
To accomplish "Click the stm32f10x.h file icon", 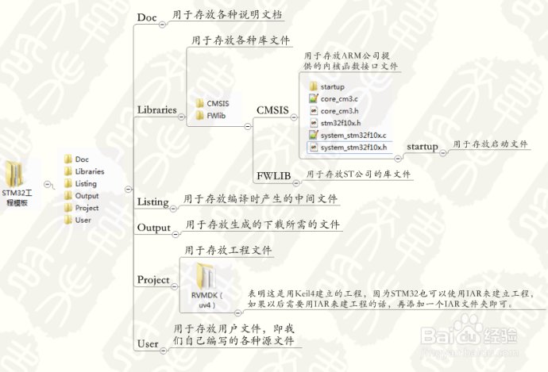I will [314, 123].
